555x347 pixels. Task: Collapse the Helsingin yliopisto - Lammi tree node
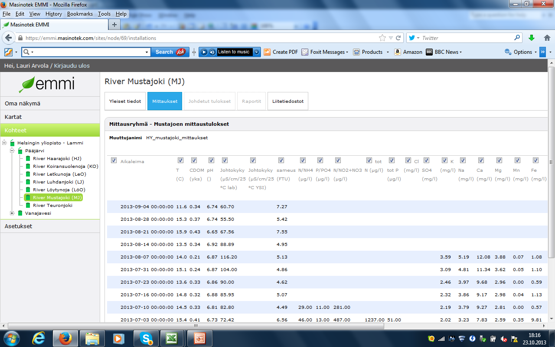[4, 143]
